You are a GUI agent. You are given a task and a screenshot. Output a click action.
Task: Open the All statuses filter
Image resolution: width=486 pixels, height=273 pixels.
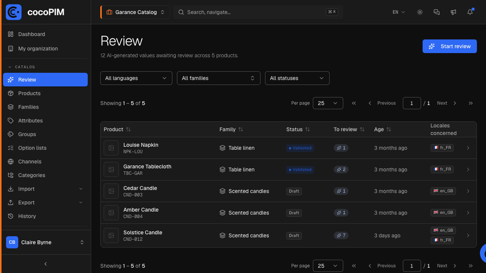tap(297, 78)
